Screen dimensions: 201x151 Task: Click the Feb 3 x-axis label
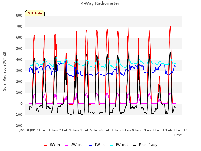tap(67, 130)
